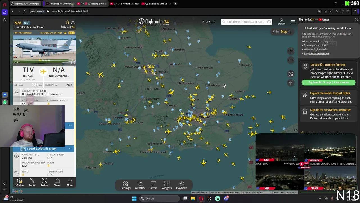Switch to LIVE: Middle East real-time tab
360x203 pixels.
[125, 4]
